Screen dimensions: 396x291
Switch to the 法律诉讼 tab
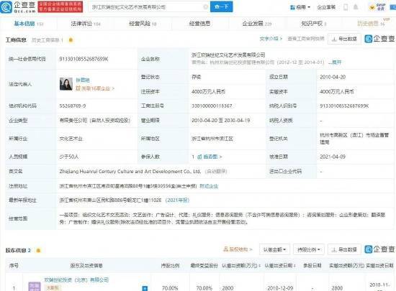pyautogui.click(x=86, y=24)
